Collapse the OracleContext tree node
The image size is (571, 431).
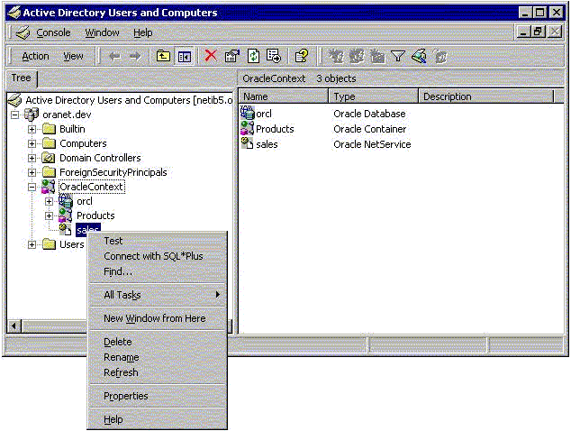click(32, 187)
